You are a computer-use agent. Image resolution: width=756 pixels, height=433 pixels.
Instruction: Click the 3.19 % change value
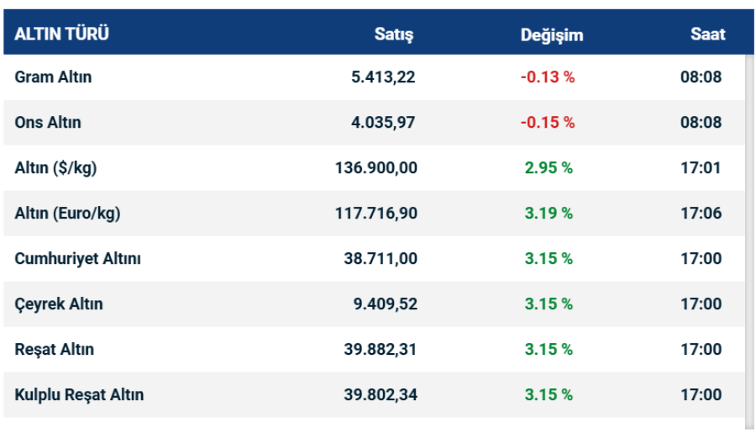(549, 214)
